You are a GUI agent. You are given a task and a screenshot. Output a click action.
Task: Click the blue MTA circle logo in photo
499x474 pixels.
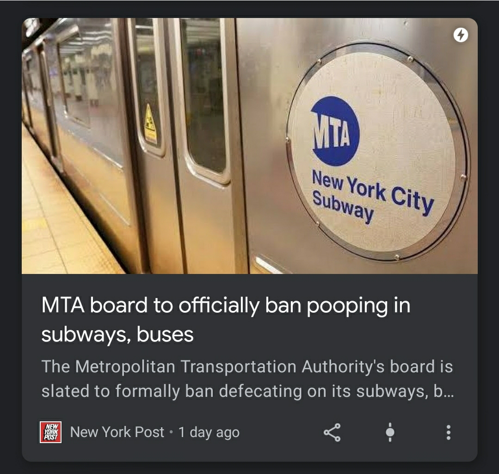335,131
